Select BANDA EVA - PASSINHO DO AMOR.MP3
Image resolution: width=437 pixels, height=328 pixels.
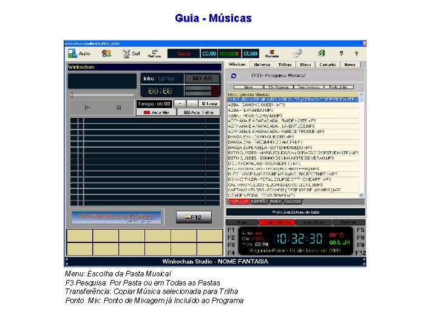tap(293, 142)
